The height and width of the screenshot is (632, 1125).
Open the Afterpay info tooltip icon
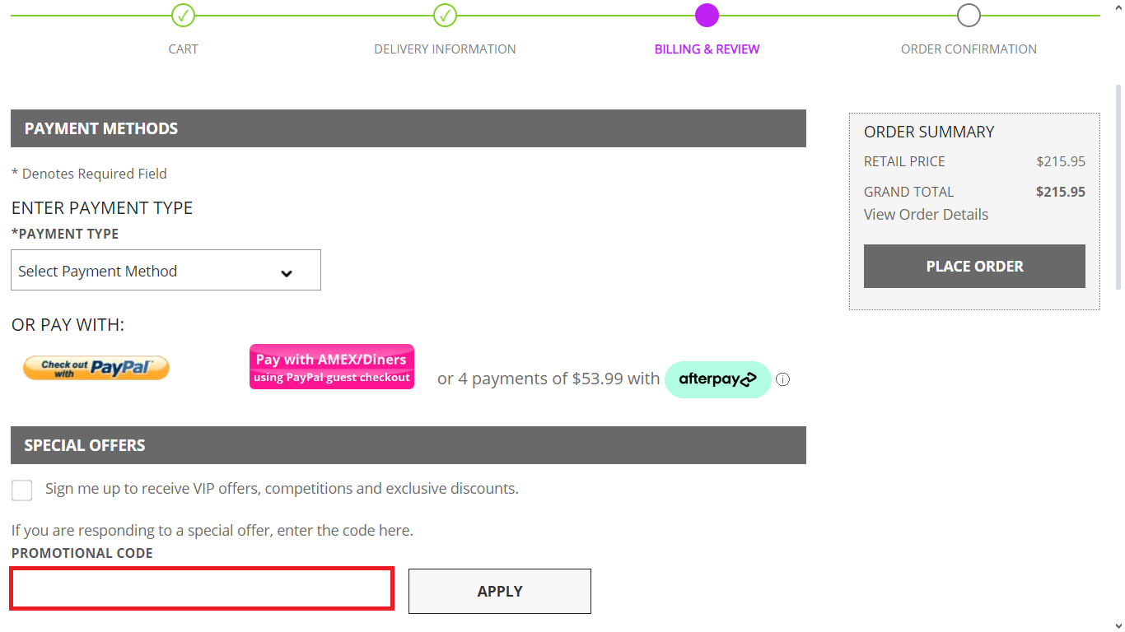click(x=782, y=379)
